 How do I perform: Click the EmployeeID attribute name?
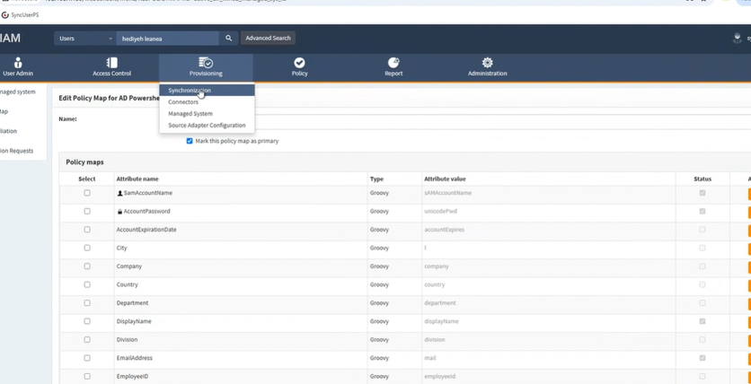point(132,376)
